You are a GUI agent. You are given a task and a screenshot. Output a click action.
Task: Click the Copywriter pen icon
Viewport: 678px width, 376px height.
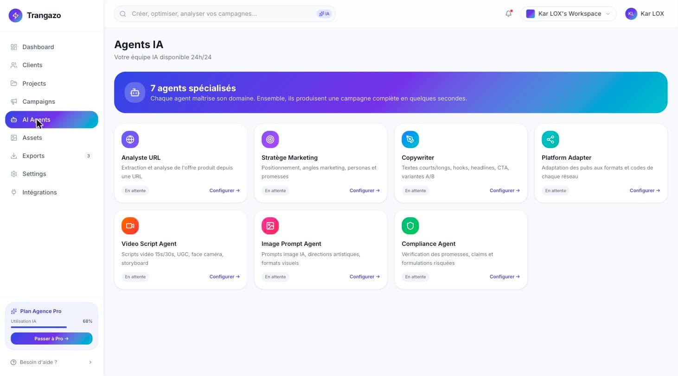410,139
